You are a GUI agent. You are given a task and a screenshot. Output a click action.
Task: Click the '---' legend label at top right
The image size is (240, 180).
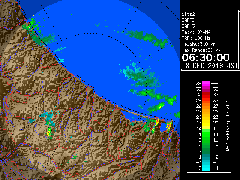pos(214,84)
